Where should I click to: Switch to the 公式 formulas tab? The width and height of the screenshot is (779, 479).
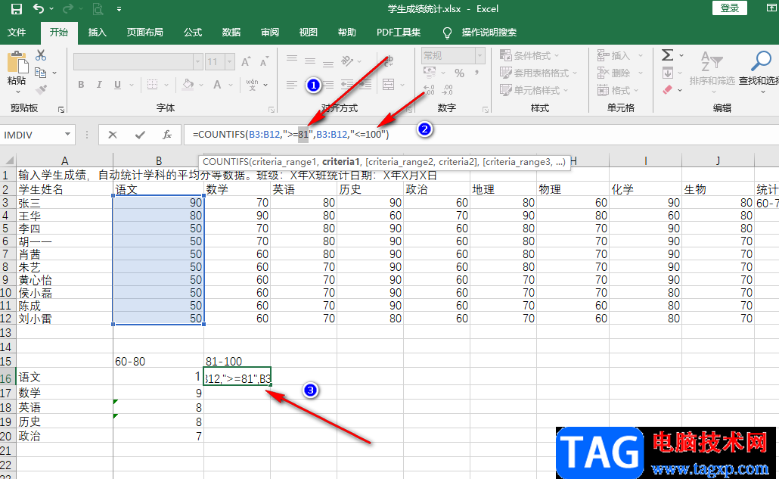pyautogui.click(x=193, y=33)
